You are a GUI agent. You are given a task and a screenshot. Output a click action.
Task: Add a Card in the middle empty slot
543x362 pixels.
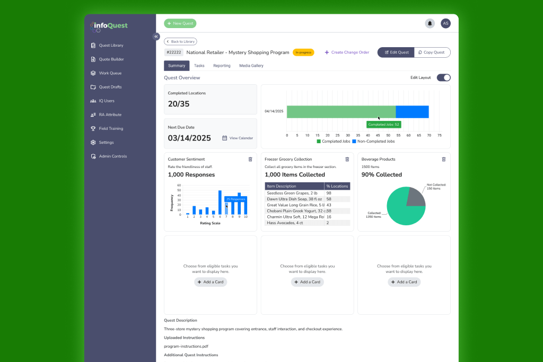click(x=307, y=282)
